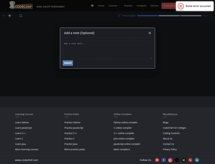215x164 pixels.
Task: Open Practice C++ link
Action: (71, 133)
